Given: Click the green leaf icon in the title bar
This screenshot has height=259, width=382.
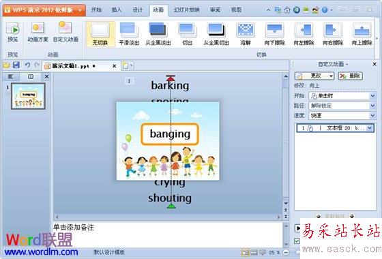Looking at the screenshot, I should 306,10.
